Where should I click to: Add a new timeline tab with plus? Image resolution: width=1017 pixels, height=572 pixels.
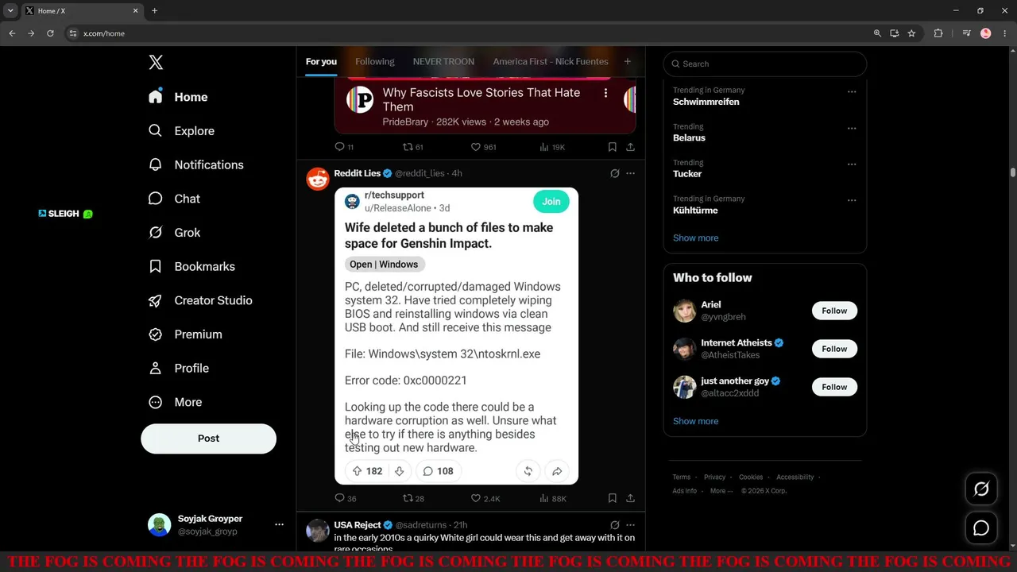627,61
